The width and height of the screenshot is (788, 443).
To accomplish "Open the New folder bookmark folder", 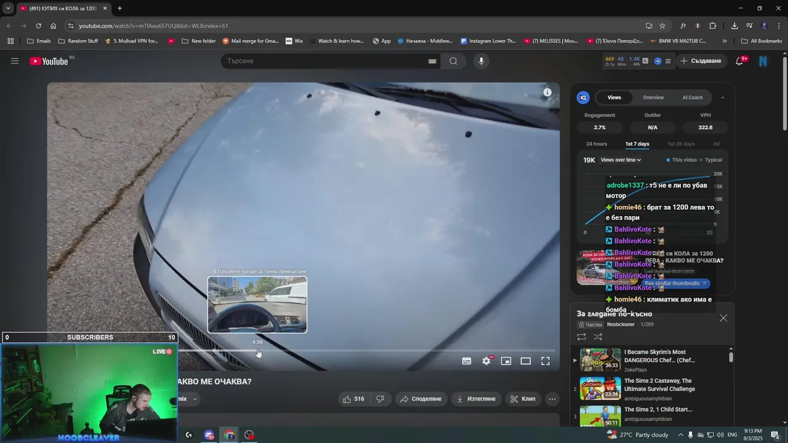I will point(198,41).
